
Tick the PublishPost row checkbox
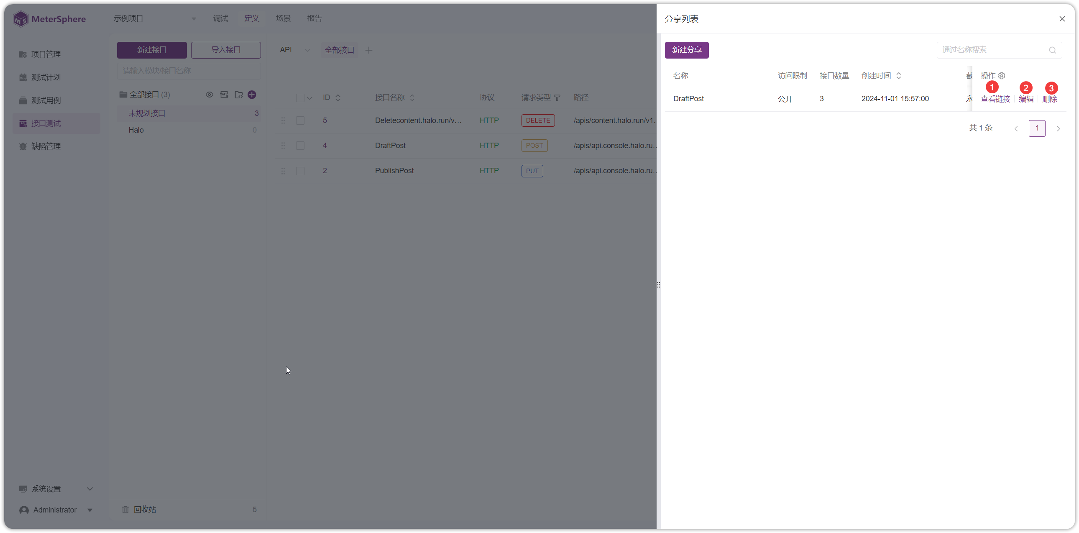point(300,171)
